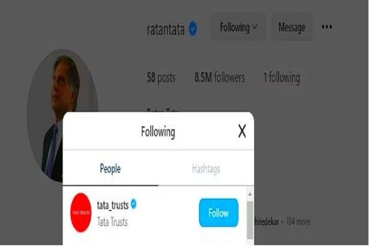Image resolution: width=369 pixels, height=246 pixels.
Task: Switch to the Hashtags tab
Action: coord(206,169)
